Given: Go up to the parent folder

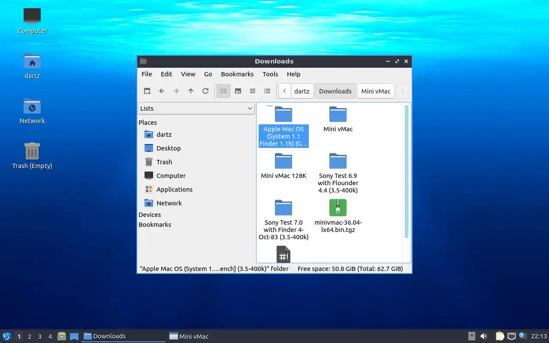Looking at the screenshot, I should [x=191, y=91].
